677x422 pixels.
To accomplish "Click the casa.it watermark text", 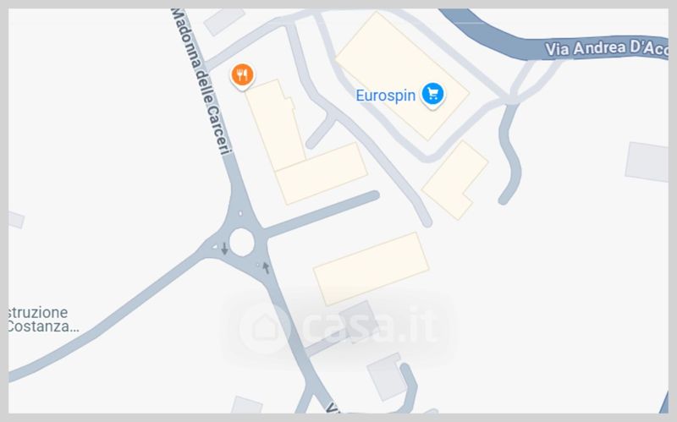I will coord(369,326).
